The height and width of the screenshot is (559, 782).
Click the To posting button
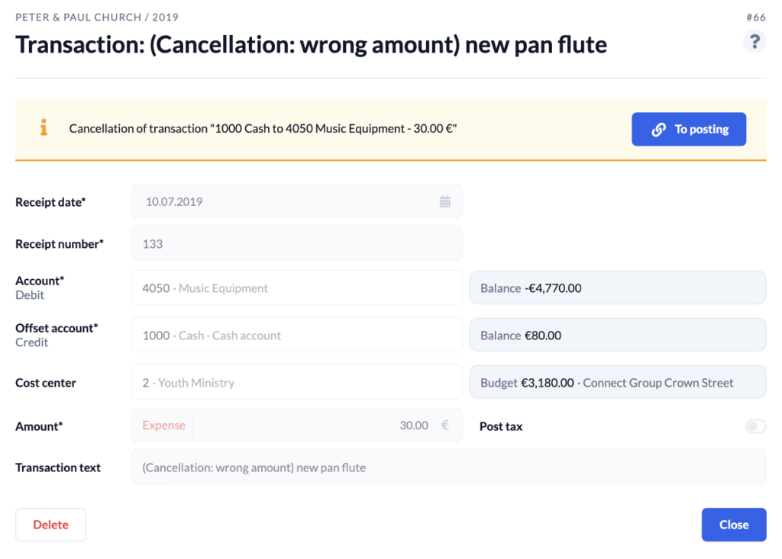[x=689, y=129]
